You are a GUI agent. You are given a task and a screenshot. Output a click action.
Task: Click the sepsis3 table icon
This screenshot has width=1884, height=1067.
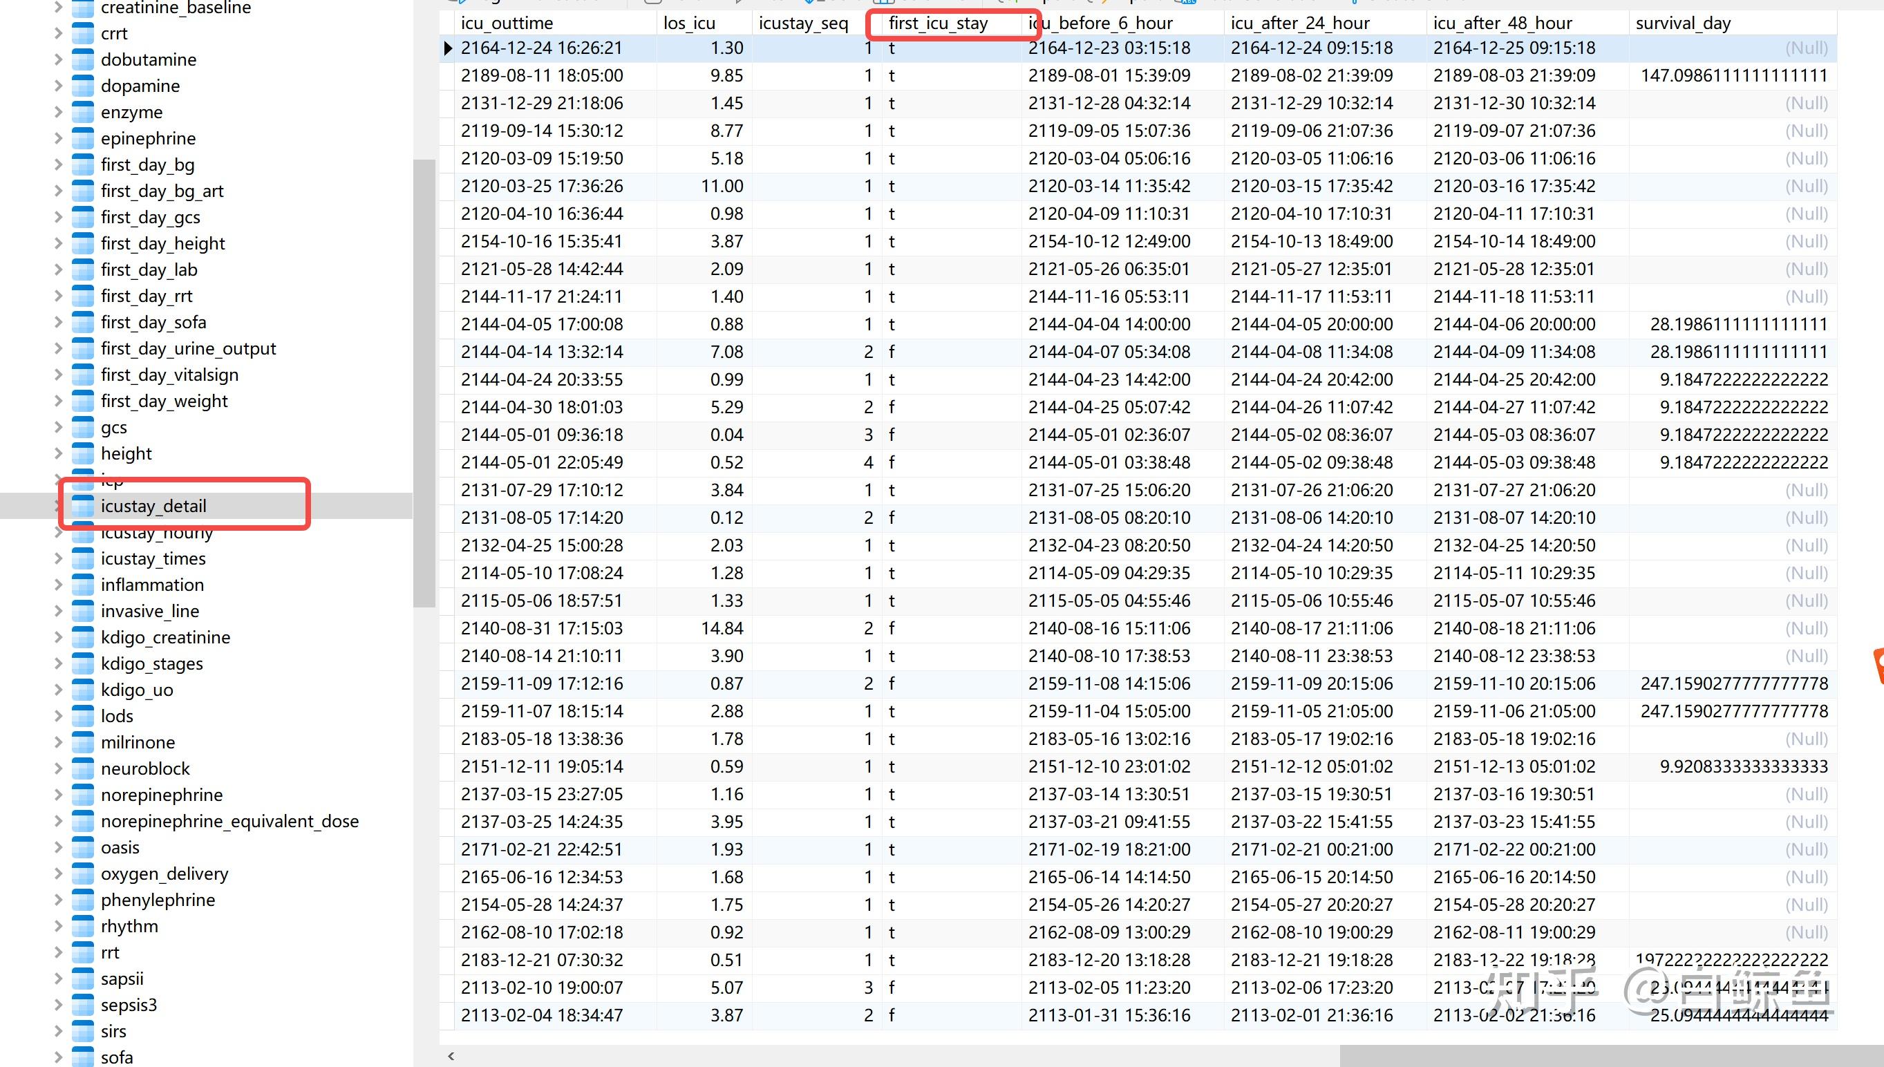tap(83, 1005)
